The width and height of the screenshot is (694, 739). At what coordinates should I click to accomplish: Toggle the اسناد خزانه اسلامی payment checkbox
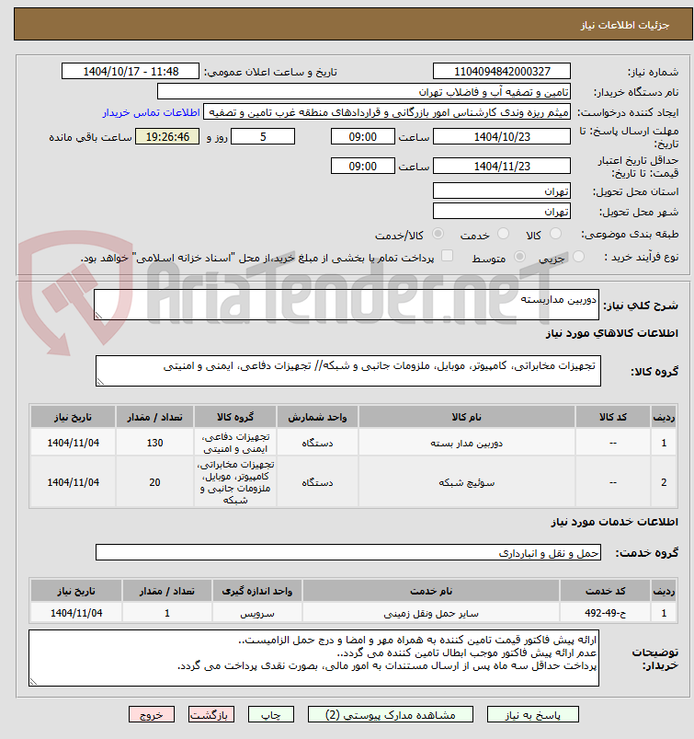448,256
